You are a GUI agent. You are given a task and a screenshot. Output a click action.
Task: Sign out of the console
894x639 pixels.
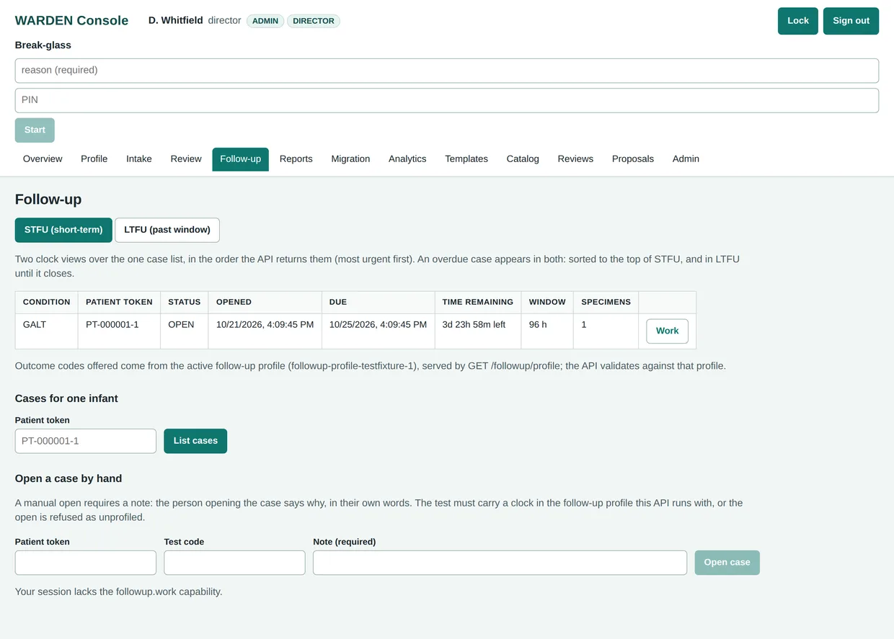(851, 21)
